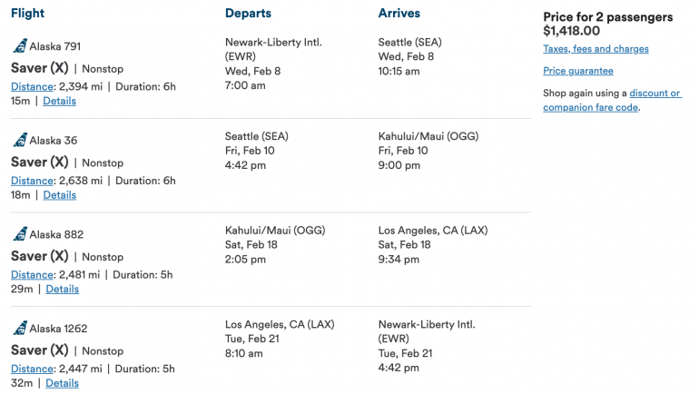
Task: Click Distance link for Alaska 36
Action: (33, 181)
